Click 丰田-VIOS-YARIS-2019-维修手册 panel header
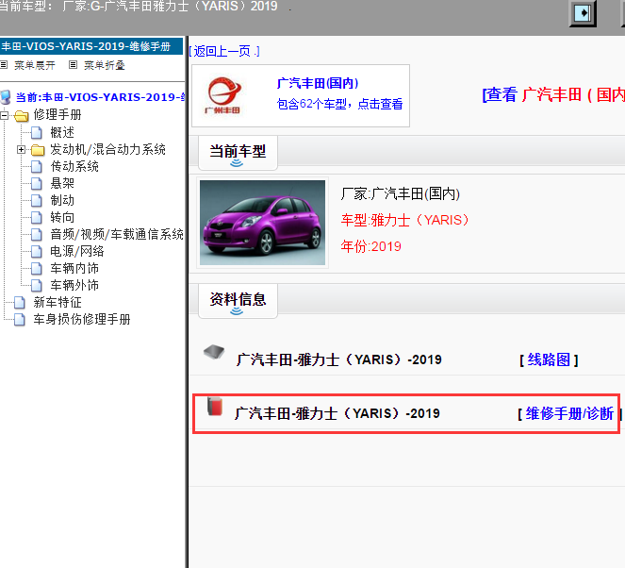The width and height of the screenshot is (625, 568). click(91, 46)
